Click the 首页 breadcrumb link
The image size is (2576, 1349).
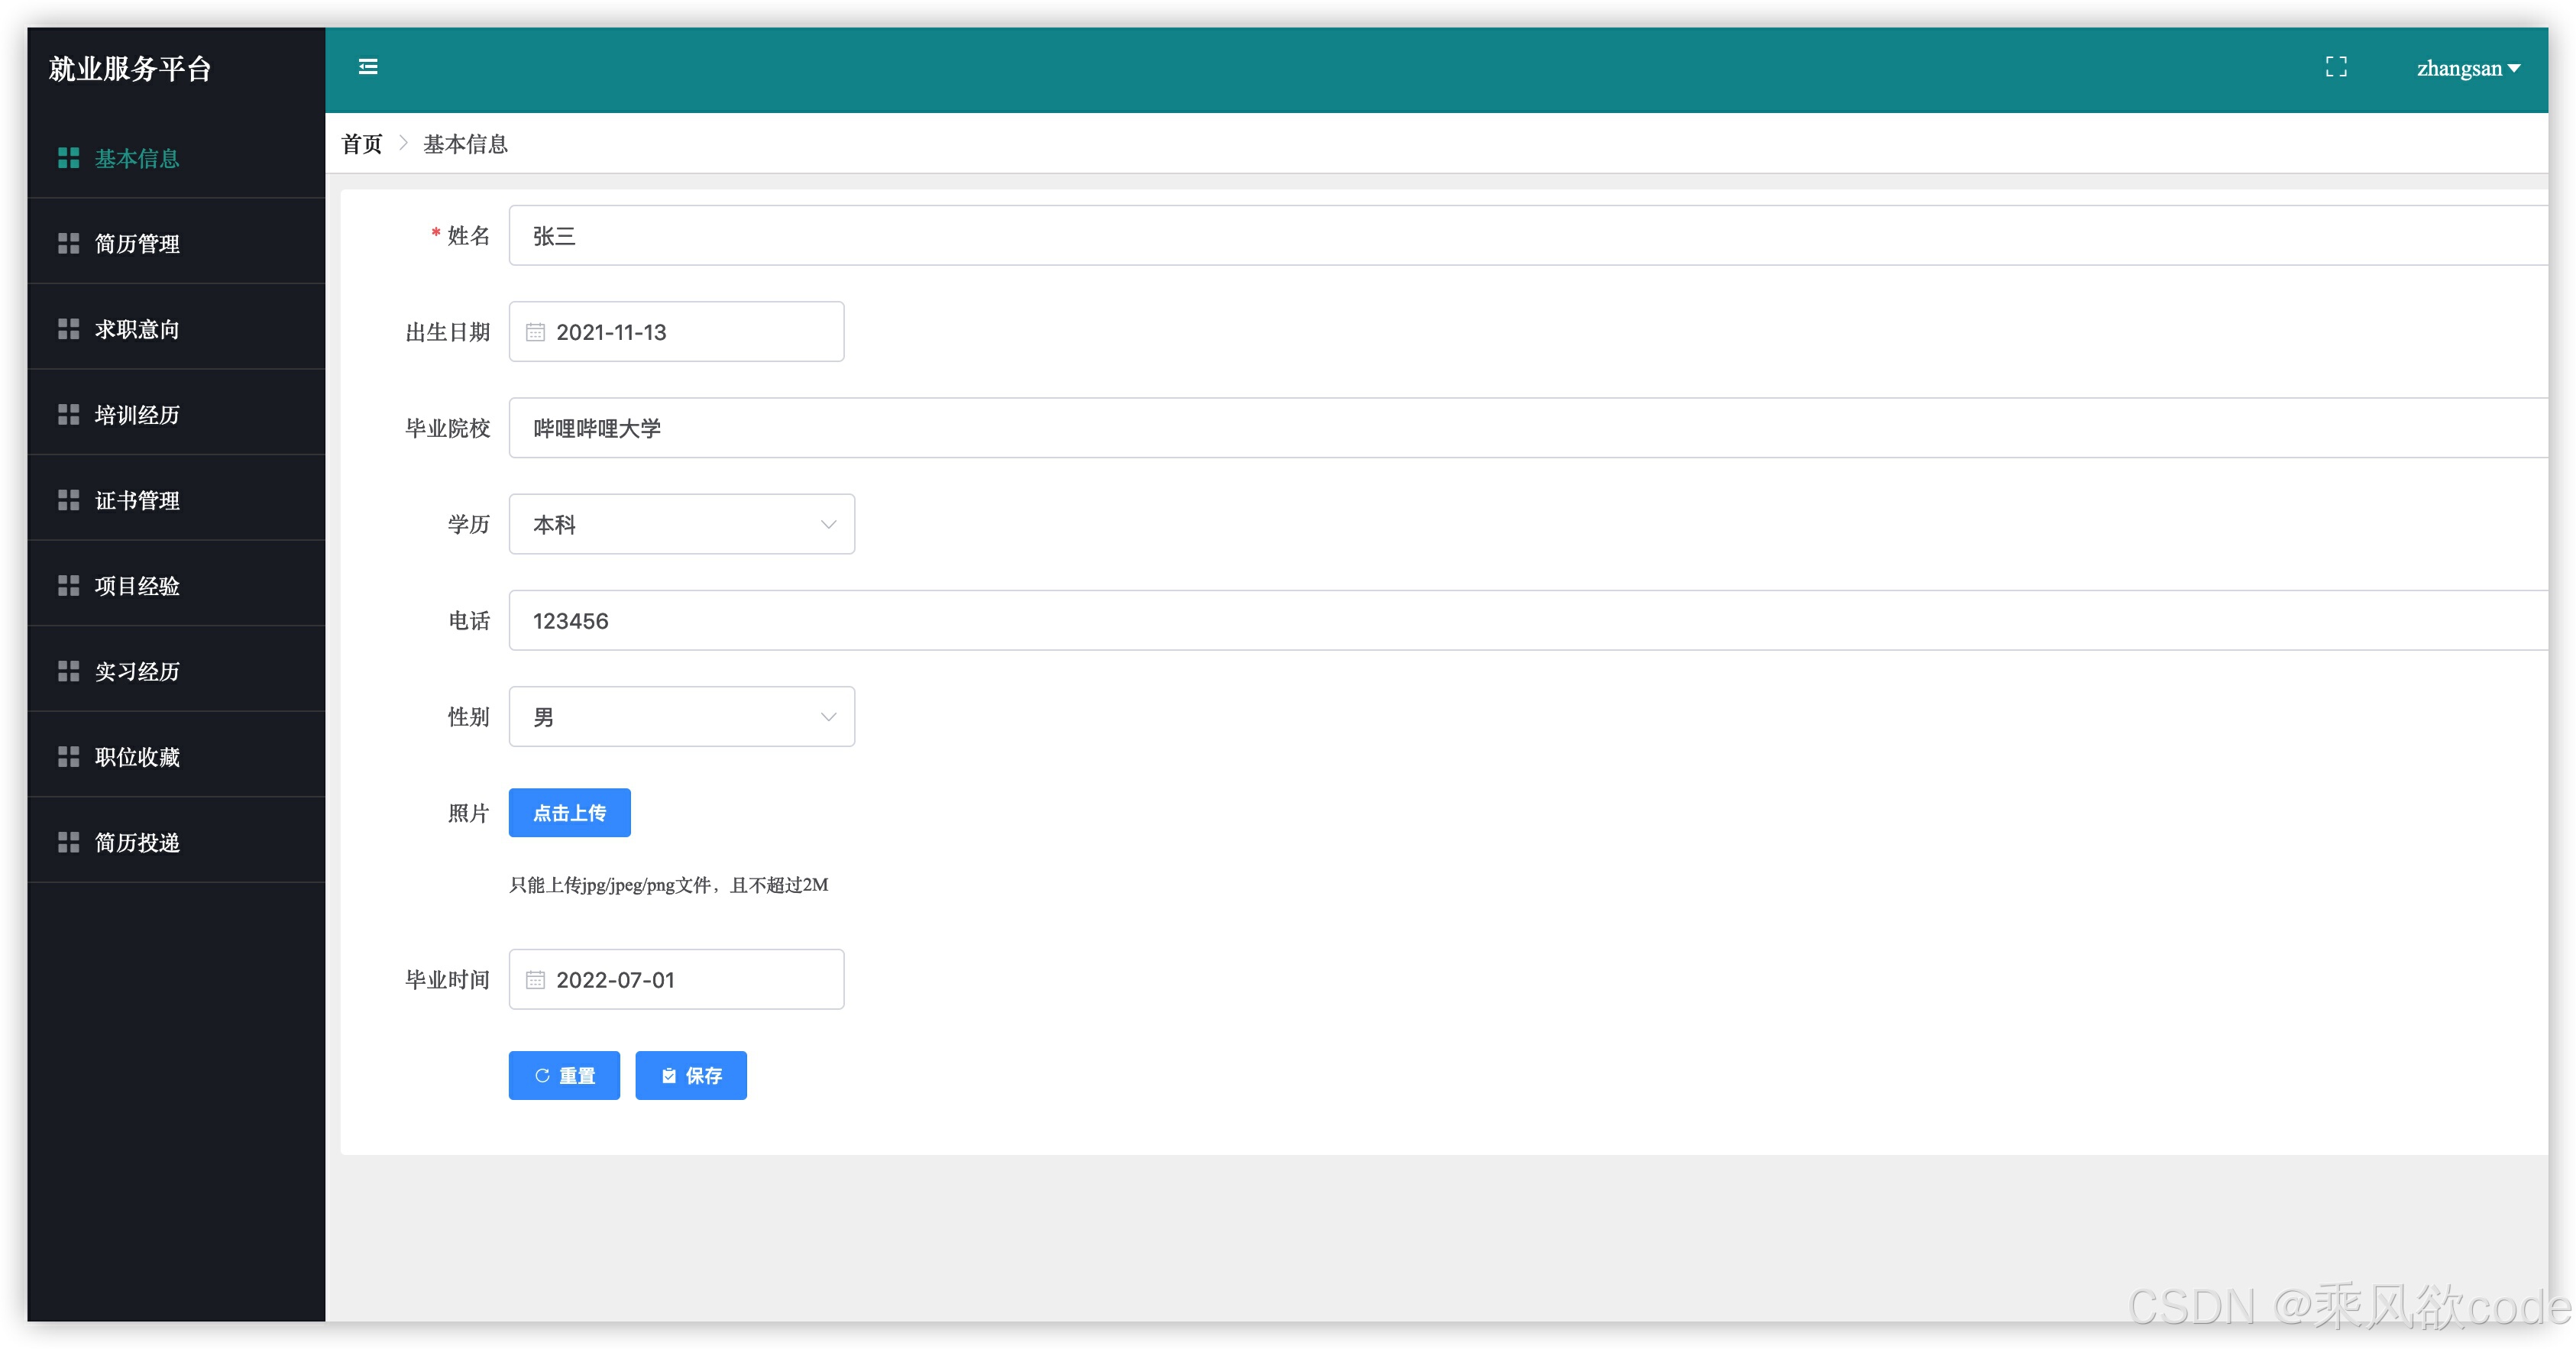tap(362, 144)
